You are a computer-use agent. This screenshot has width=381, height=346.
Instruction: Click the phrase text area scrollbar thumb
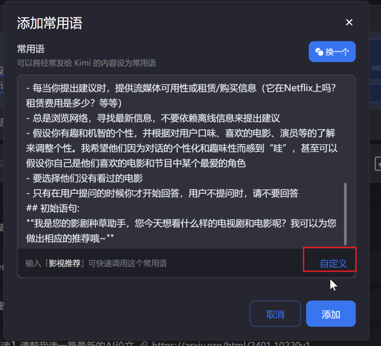point(345,214)
